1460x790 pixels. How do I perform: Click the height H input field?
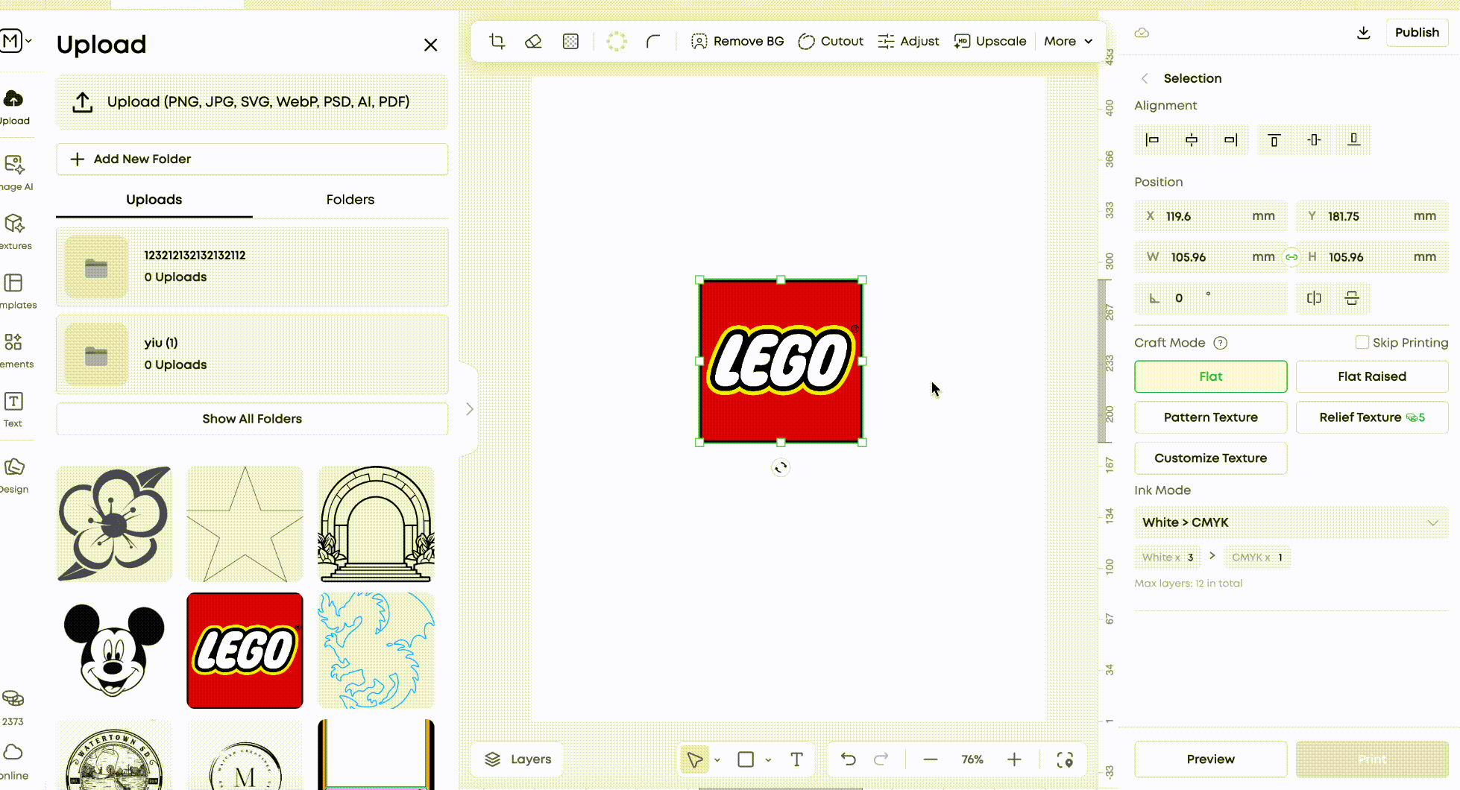pos(1372,257)
